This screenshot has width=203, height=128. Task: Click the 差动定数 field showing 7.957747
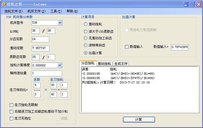pyautogui.click(x=40, y=48)
